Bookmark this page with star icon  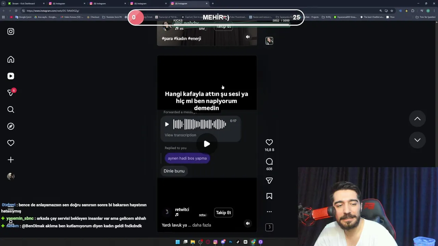pos(392,11)
